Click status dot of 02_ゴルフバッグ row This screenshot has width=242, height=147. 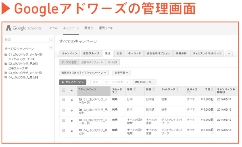pyautogui.click(x=72, y=111)
